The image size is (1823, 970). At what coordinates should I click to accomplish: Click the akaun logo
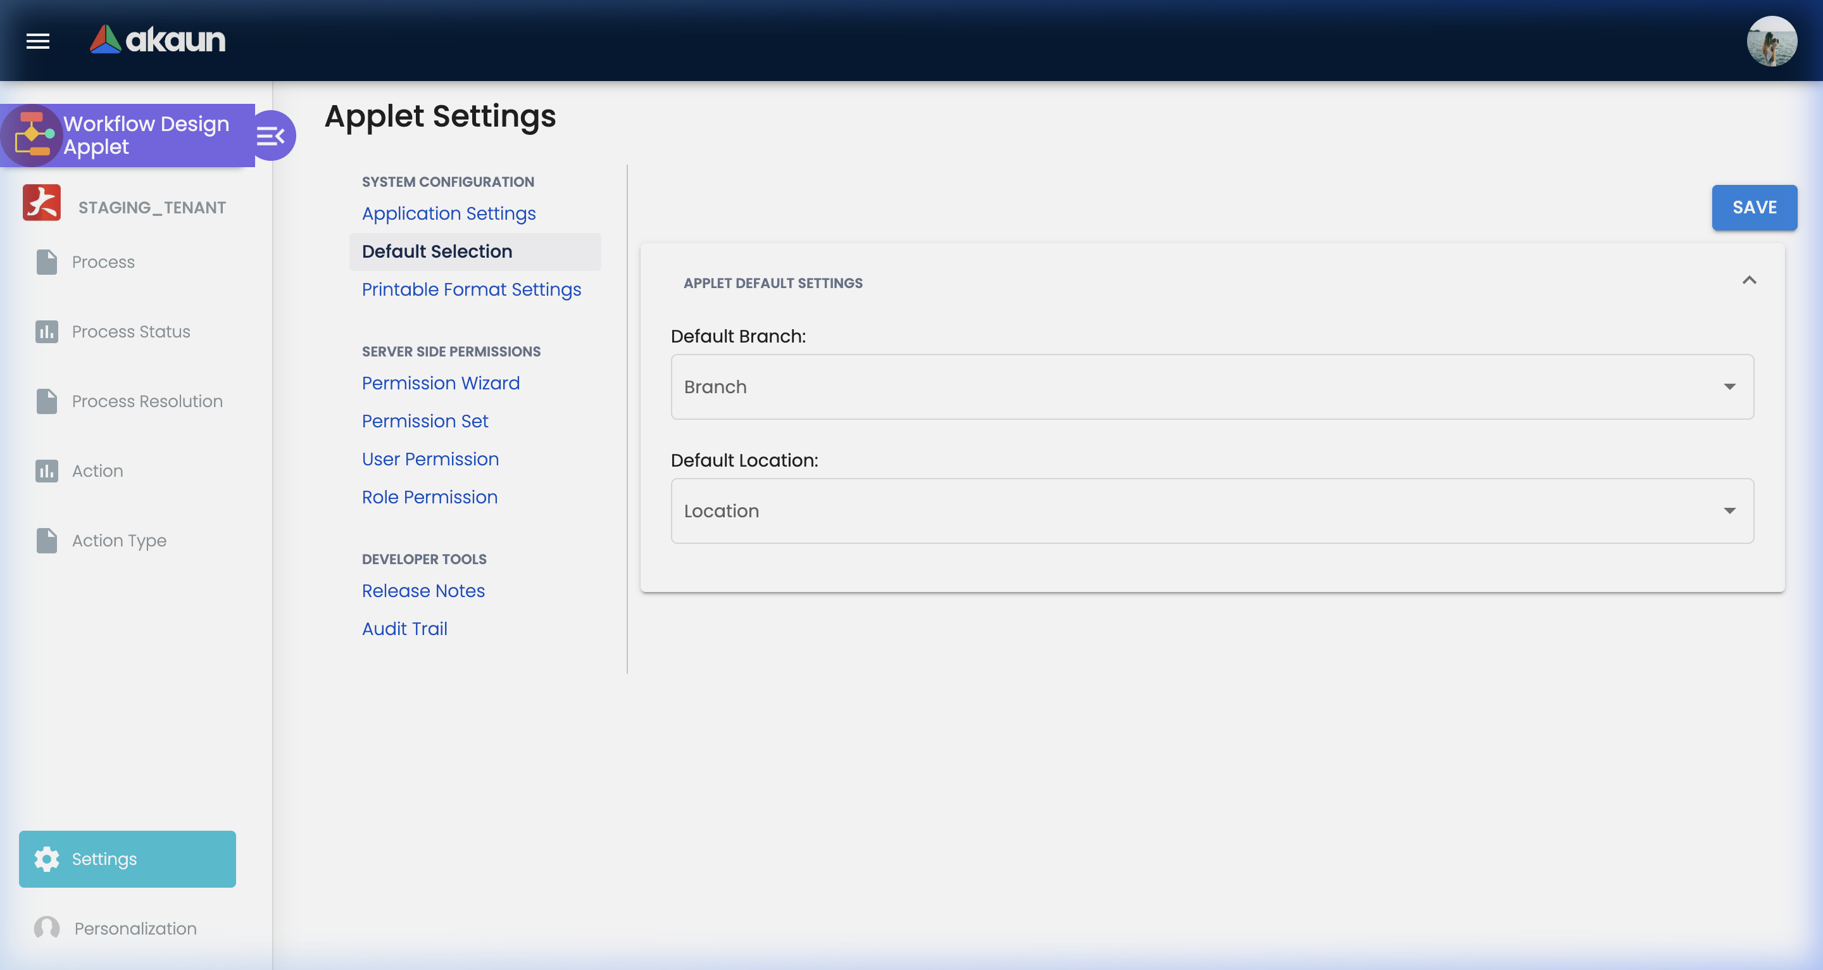tap(158, 40)
